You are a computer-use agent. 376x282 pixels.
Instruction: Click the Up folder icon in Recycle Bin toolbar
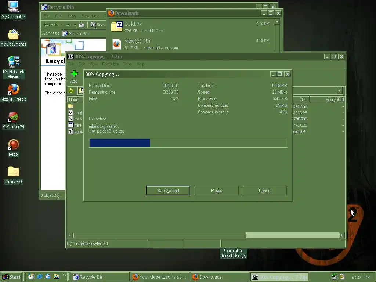(82, 25)
